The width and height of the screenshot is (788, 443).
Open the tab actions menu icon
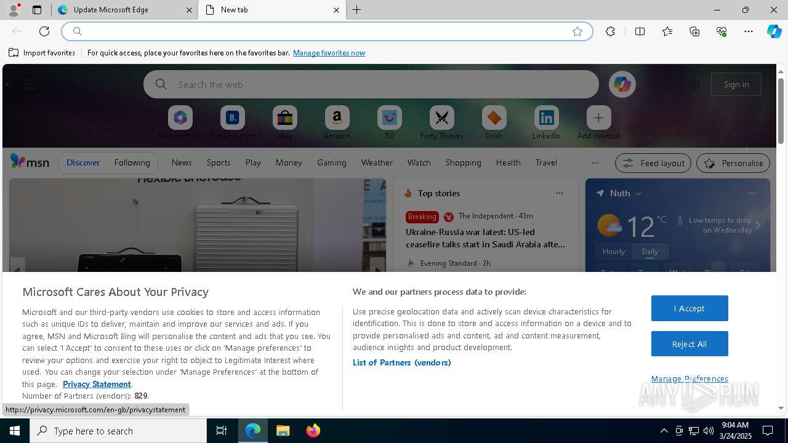pos(37,10)
